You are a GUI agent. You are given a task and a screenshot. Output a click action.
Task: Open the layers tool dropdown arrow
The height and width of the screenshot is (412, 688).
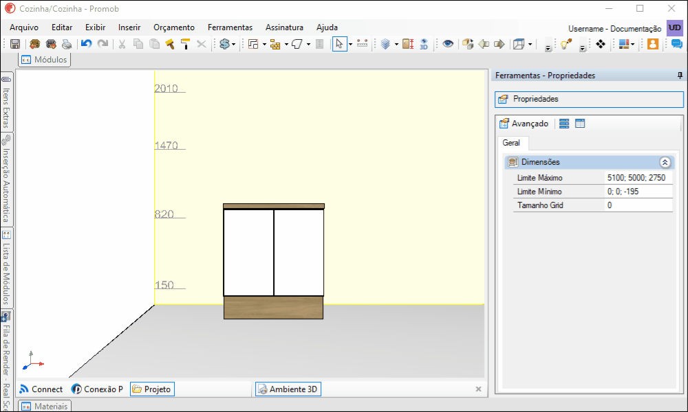[x=397, y=44]
